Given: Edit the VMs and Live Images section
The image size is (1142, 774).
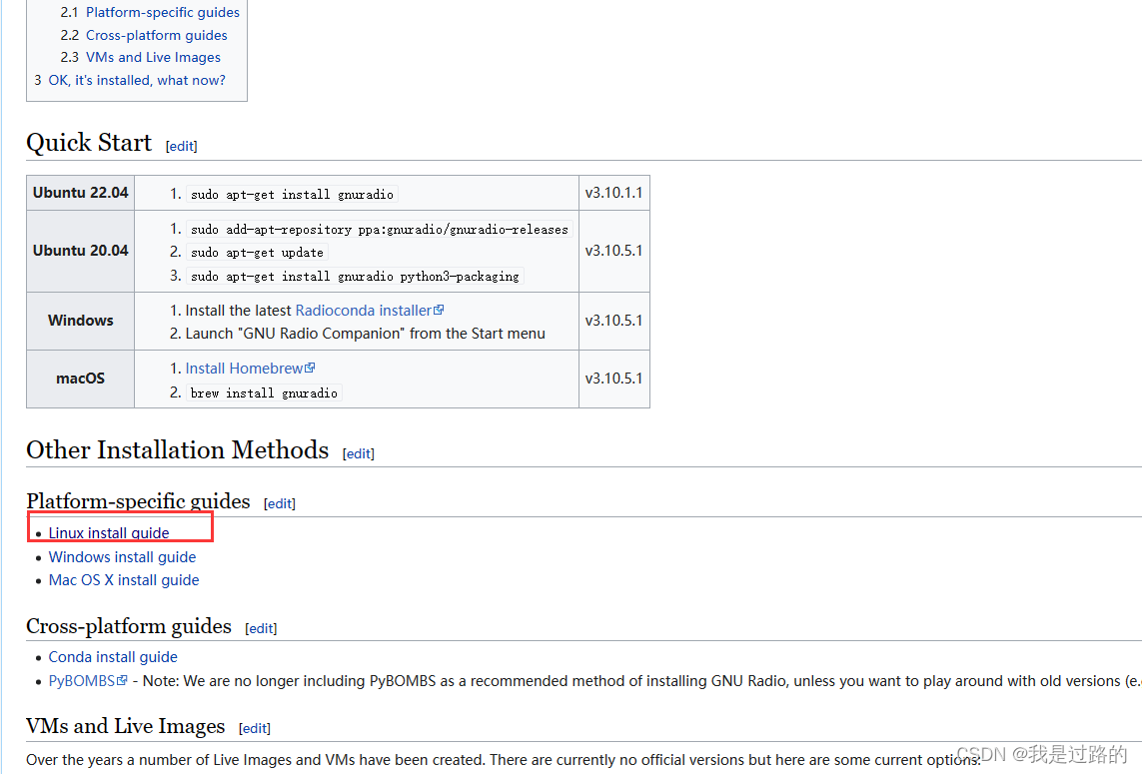Looking at the screenshot, I should (254, 728).
